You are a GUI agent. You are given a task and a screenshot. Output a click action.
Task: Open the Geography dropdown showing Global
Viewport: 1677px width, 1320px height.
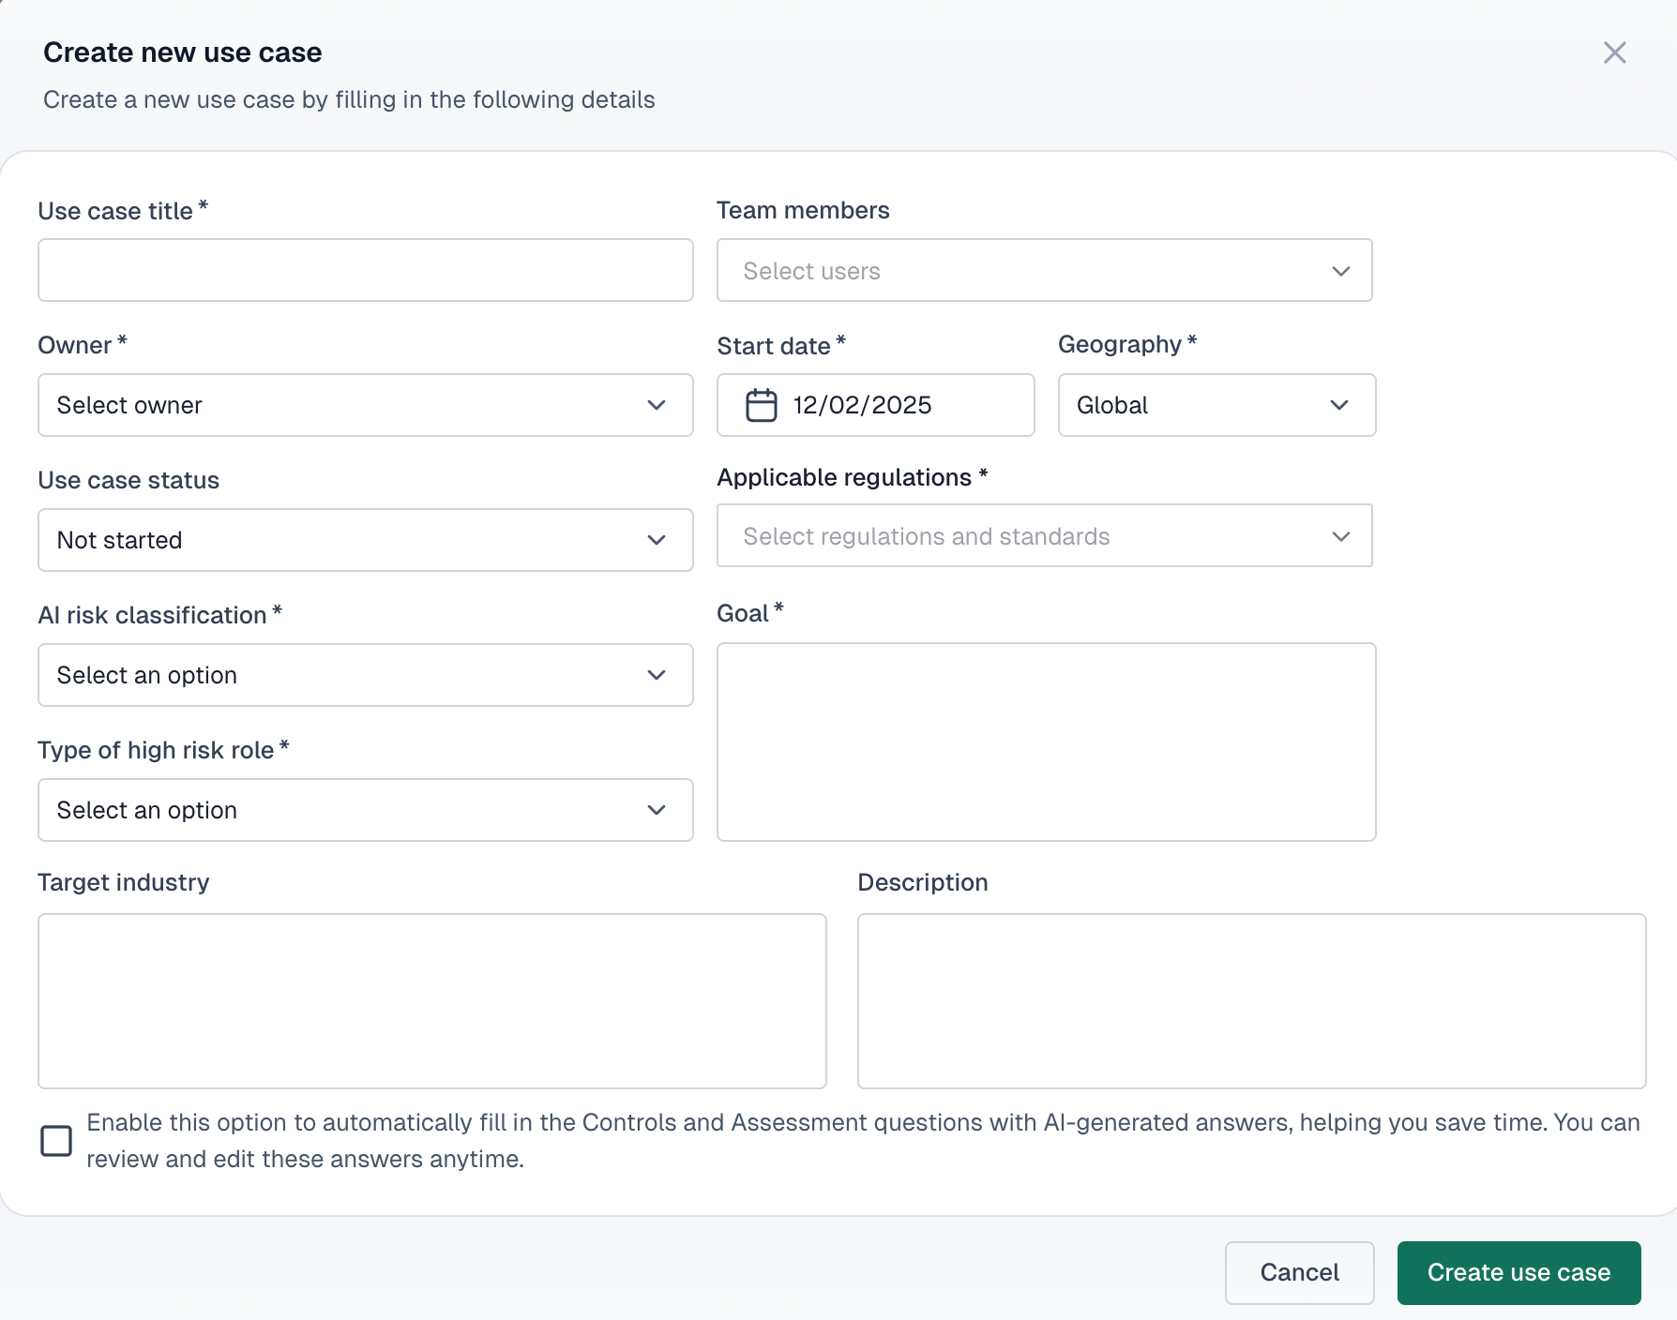[x=1216, y=405]
